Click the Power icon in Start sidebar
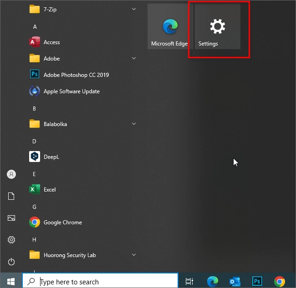The width and height of the screenshot is (296, 288). 11,262
